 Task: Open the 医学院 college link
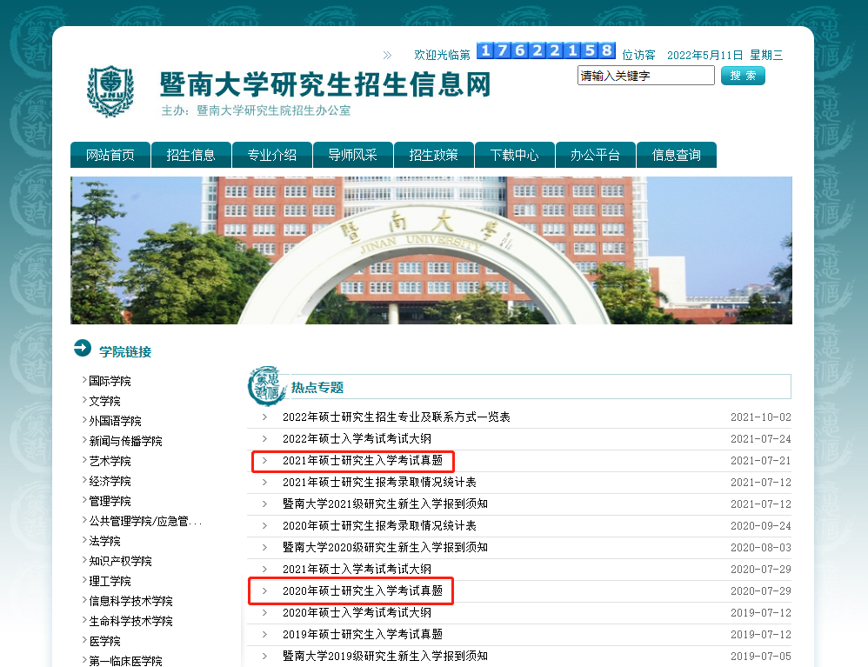pos(104,641)
